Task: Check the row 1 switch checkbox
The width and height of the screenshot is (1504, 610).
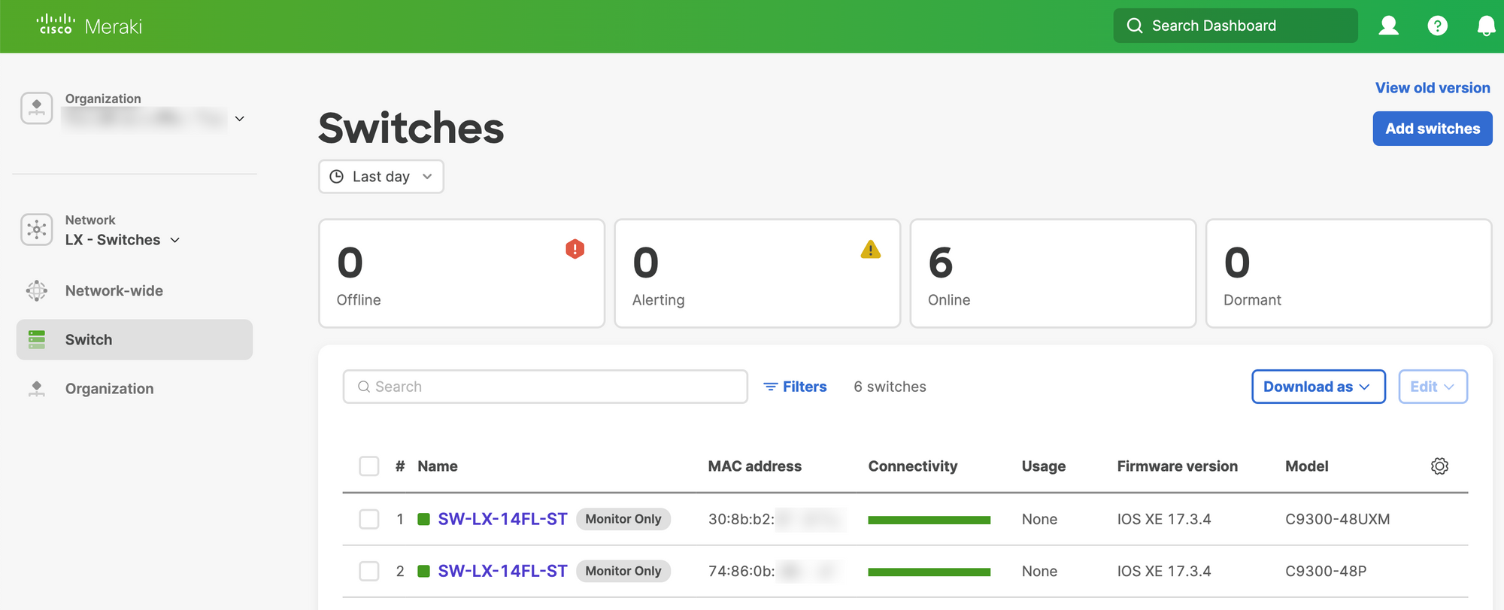Action: (369, 519)
